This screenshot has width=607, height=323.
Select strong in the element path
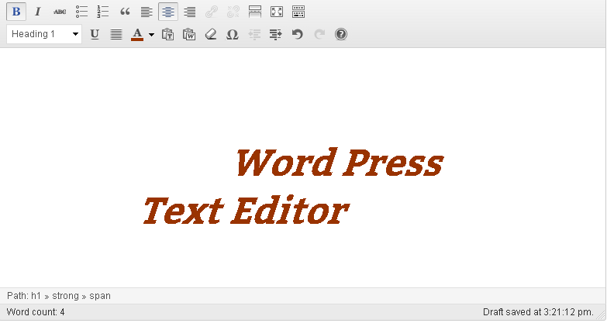click(x=65, y=296)
